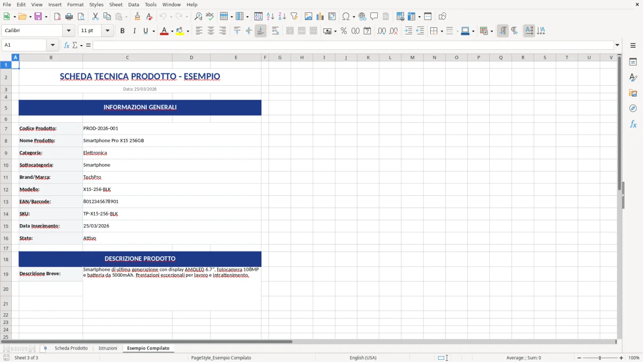Screen dimensions: 643x362
Task: Click Sort Descending icon
Action: tap(282, 17)
